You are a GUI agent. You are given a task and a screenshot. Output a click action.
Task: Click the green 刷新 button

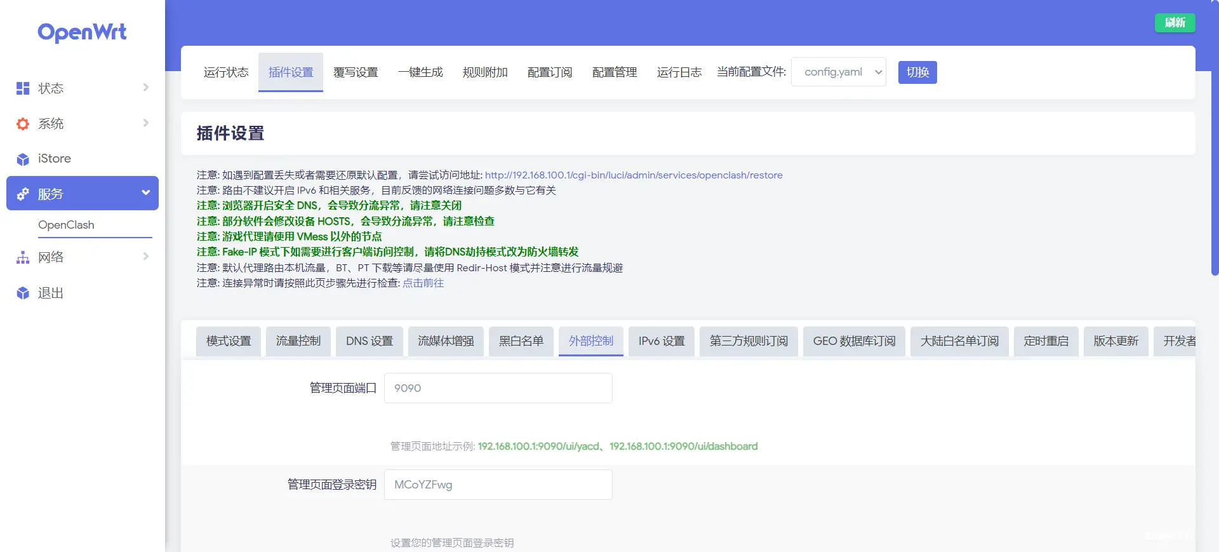click(x=1175, y=22)
